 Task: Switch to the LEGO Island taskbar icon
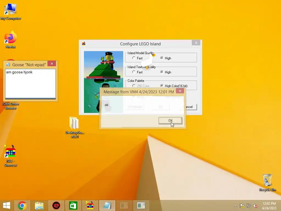(x=90, y=206)
